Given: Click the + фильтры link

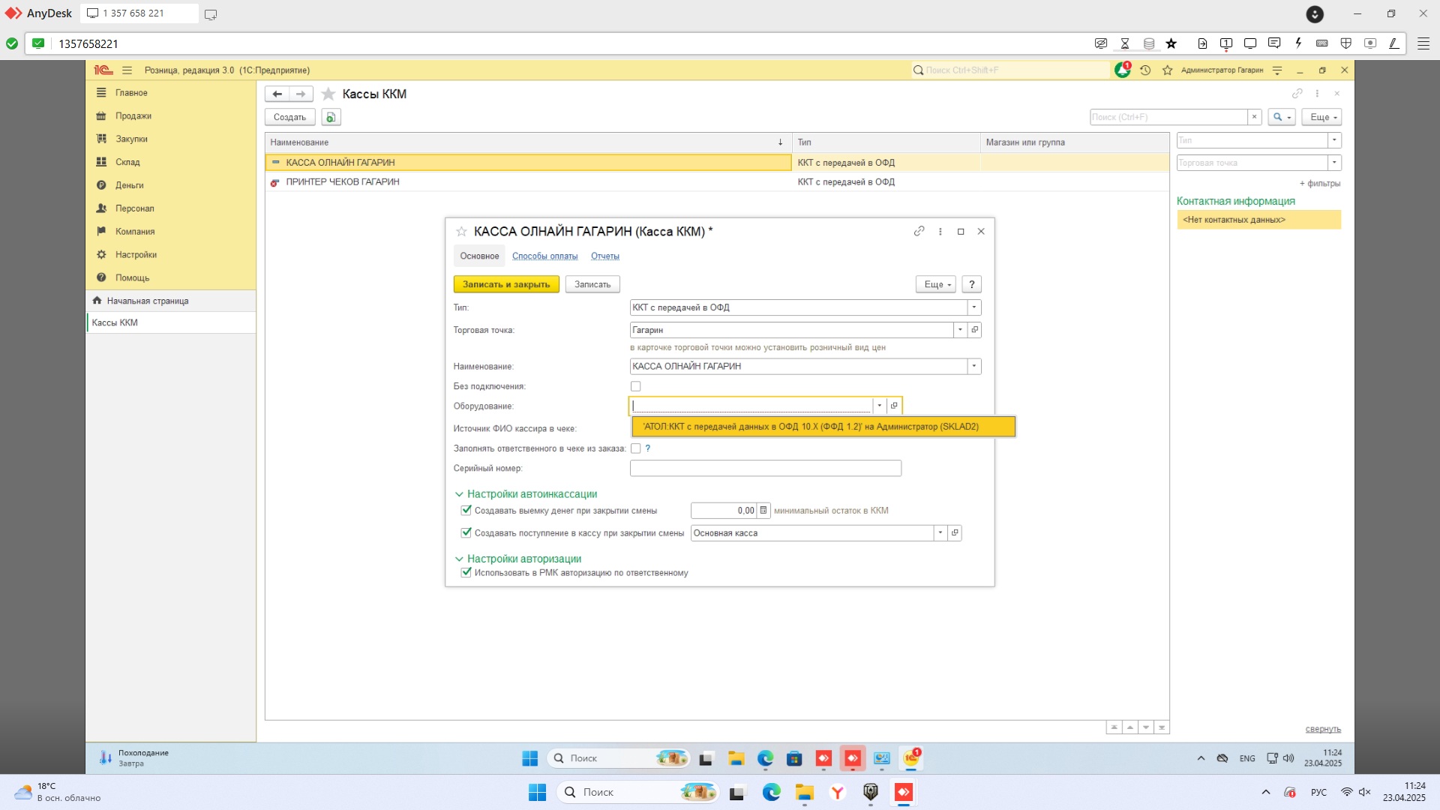Looking at the screenshot, I should (x=1320, y=184).
